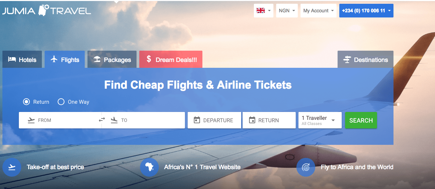
Task: Click the UK flag language icon
Action: [x=261, y=11]
